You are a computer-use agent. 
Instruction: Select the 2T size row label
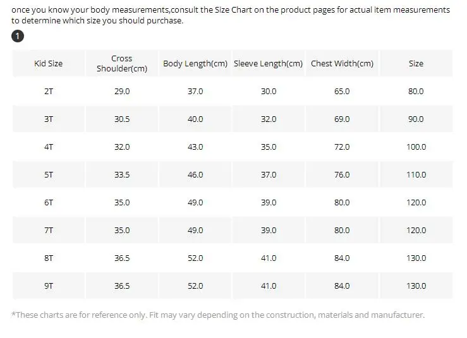tap(49, 92)
